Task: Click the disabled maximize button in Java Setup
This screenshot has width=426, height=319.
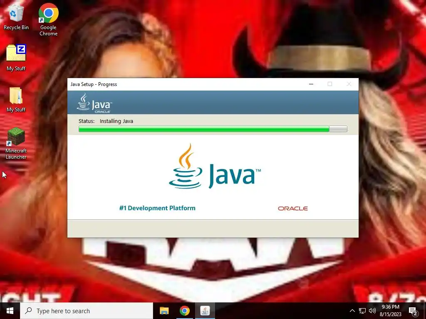Action: click(x=330, y=84)
